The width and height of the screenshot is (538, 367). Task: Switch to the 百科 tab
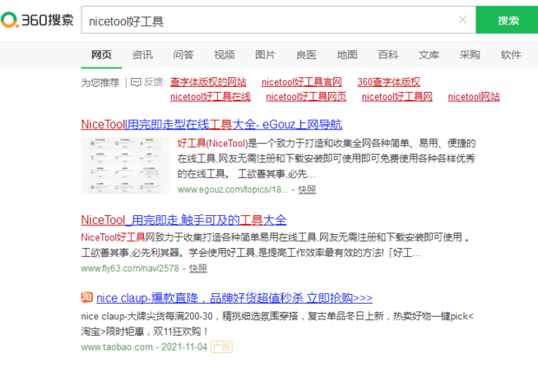pyautogui.click(x=388, y=55)
